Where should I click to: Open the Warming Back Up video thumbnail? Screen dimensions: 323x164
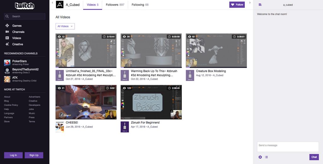click(x=151, y=51)
